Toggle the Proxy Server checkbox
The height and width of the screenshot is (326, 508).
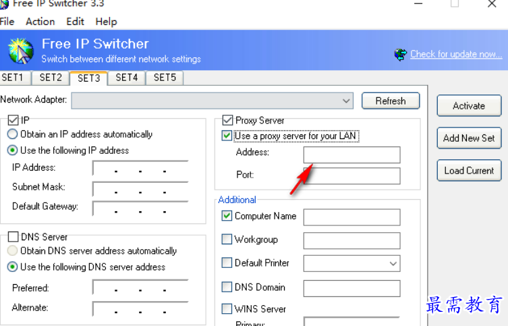227,120
